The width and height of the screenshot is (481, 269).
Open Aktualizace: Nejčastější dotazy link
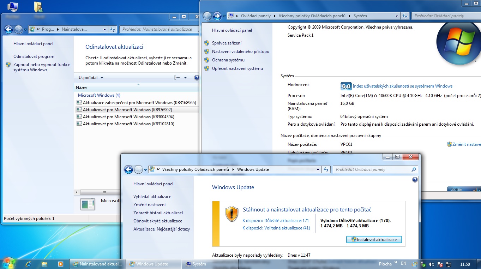pyautogui.click(x=162, y=229)
